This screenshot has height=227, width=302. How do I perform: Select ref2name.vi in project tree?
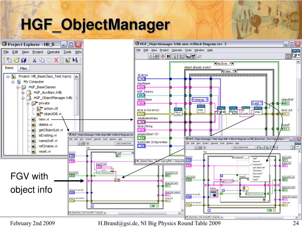[48, 146]
